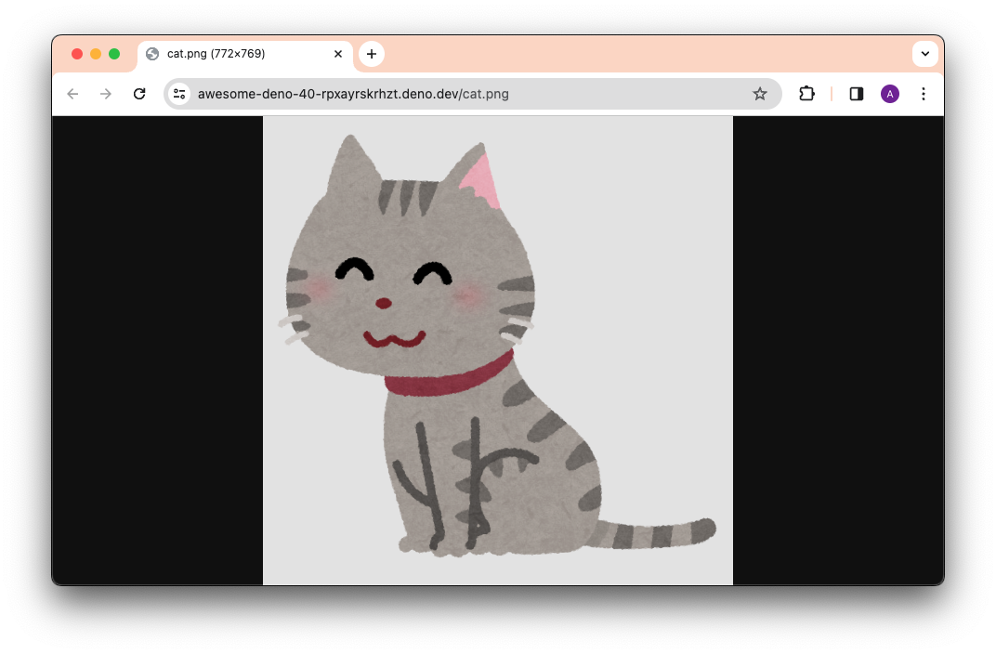Click the back navigation arrow
The height and width of the screenshot is (654, 996).
[72, 94]
